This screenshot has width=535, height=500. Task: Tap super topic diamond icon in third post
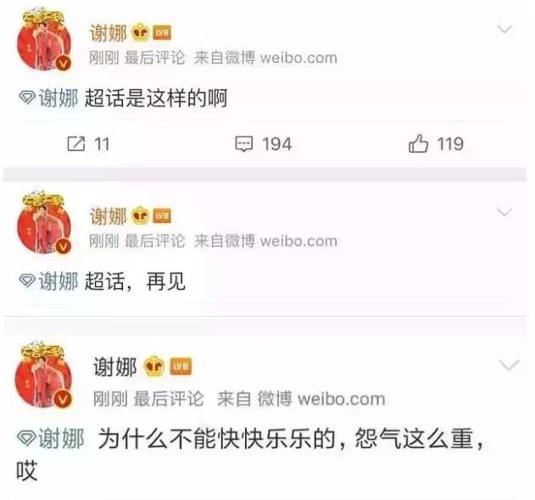pos(26,438)
